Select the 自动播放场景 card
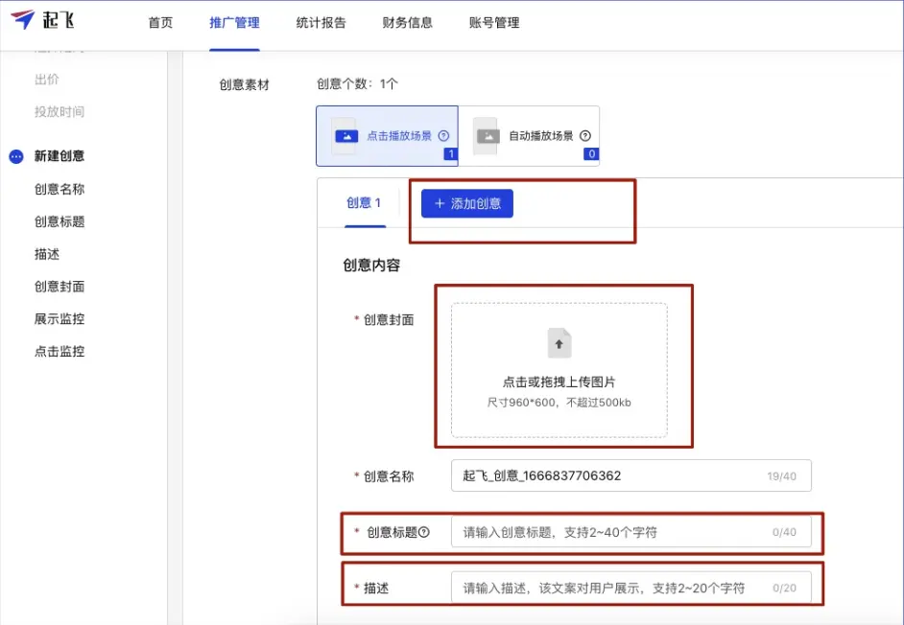 click(529, 136)
